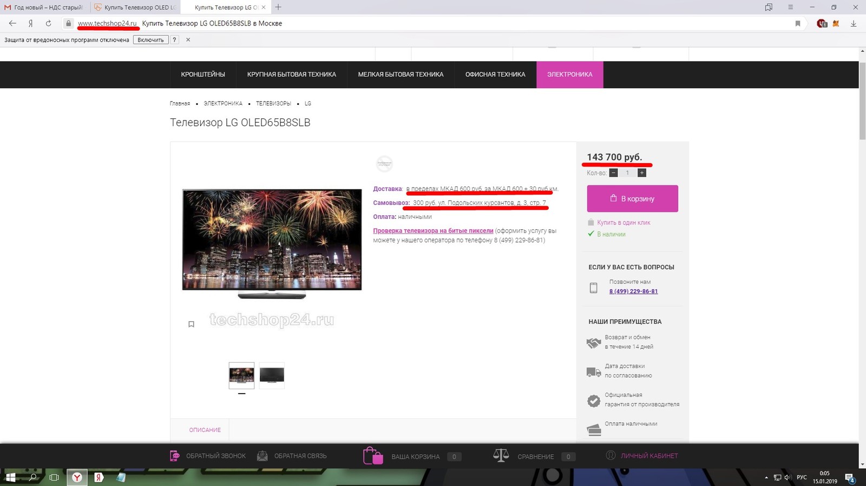Close the active LG TV tab
This screenshot has width=866, height=486.
click(x=264, y=7)
